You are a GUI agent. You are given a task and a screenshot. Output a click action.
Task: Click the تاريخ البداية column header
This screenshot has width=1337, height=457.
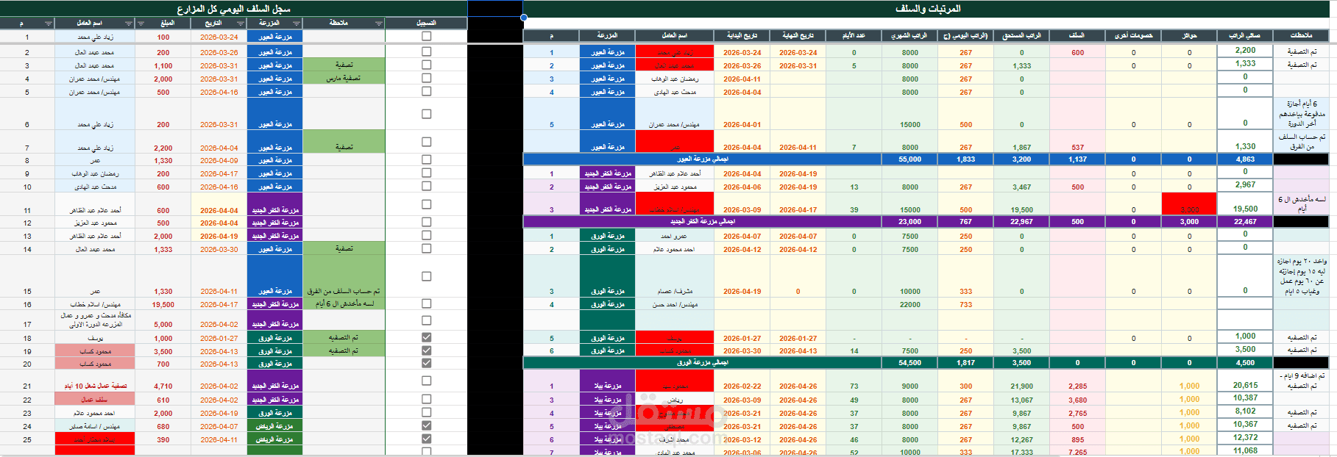(x=742, y=35)
